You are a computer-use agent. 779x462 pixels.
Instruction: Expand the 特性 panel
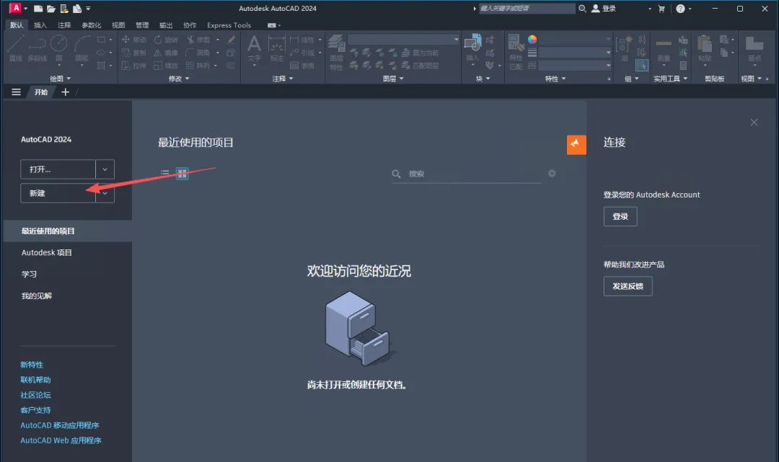pos(555,79)
